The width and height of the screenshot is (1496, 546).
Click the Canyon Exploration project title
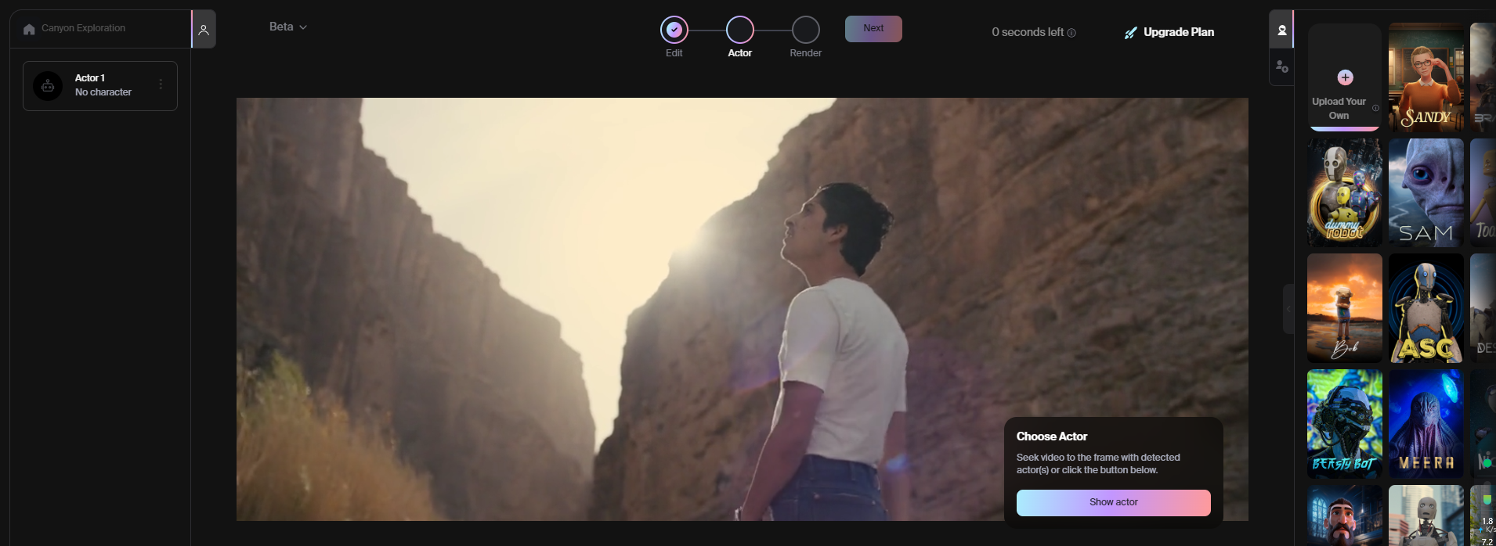click(x=83, y=28)
